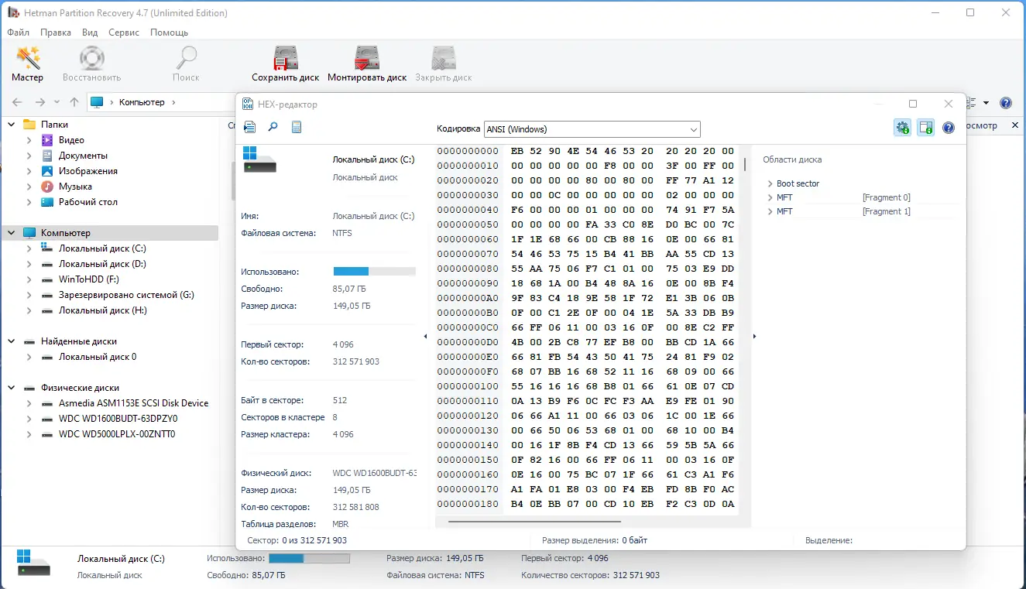Open the Вид menu

[x=90, y=33]
